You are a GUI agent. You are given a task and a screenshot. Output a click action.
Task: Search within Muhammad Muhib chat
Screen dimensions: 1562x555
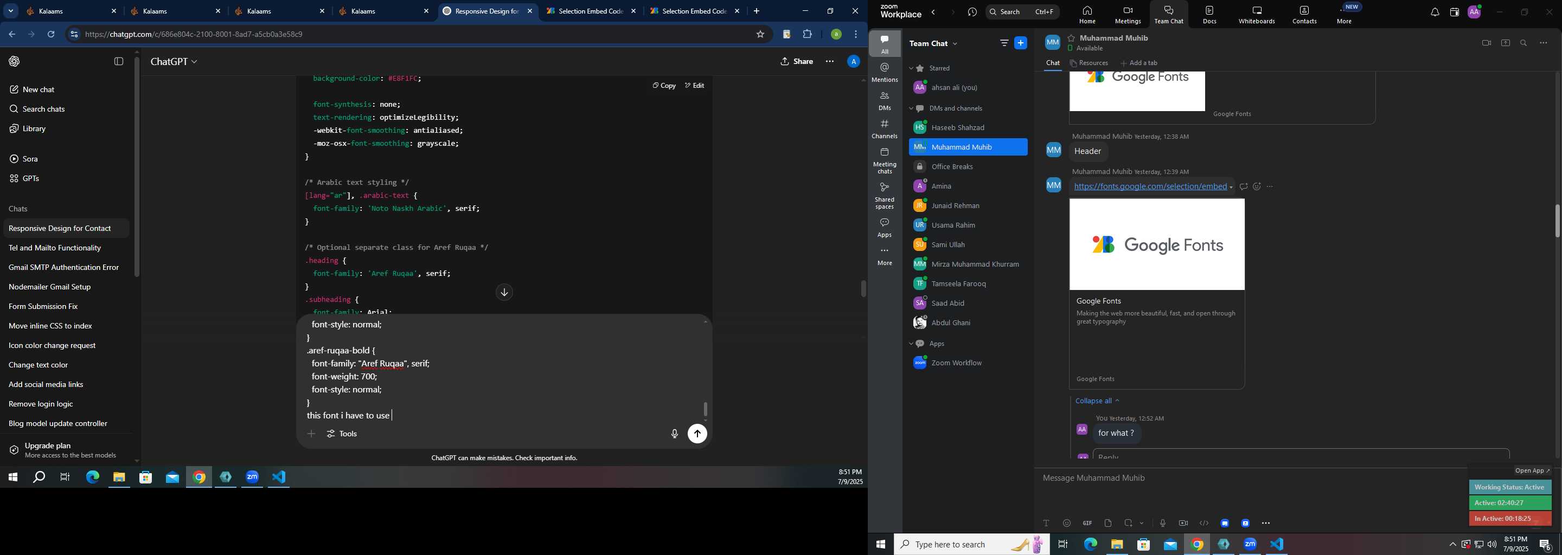[x=1524, y=43]
